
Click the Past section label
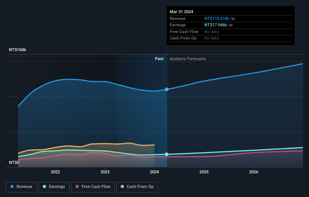(159, 59)
